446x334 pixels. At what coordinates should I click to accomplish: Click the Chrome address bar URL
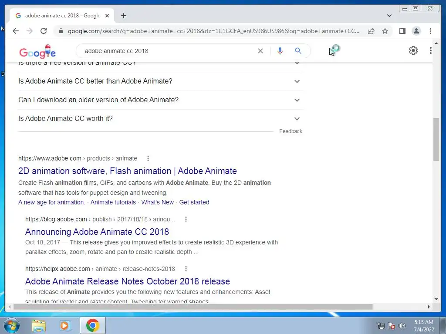point(213,31)
